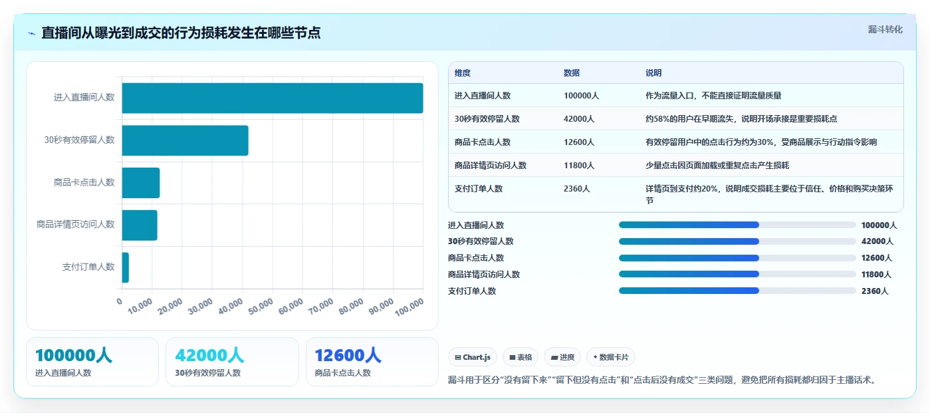Click the description starting 约58%的用户在早期流失
The height and width of the screenshot is (413, 930).
[x=741, y=119]
